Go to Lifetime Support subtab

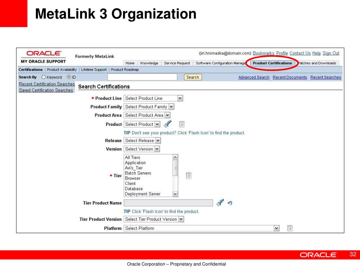pos(94,70)
